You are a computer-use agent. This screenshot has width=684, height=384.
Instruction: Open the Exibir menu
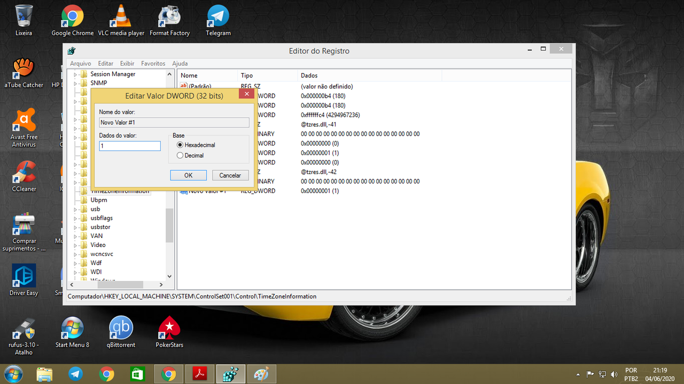tap(127, 63)
